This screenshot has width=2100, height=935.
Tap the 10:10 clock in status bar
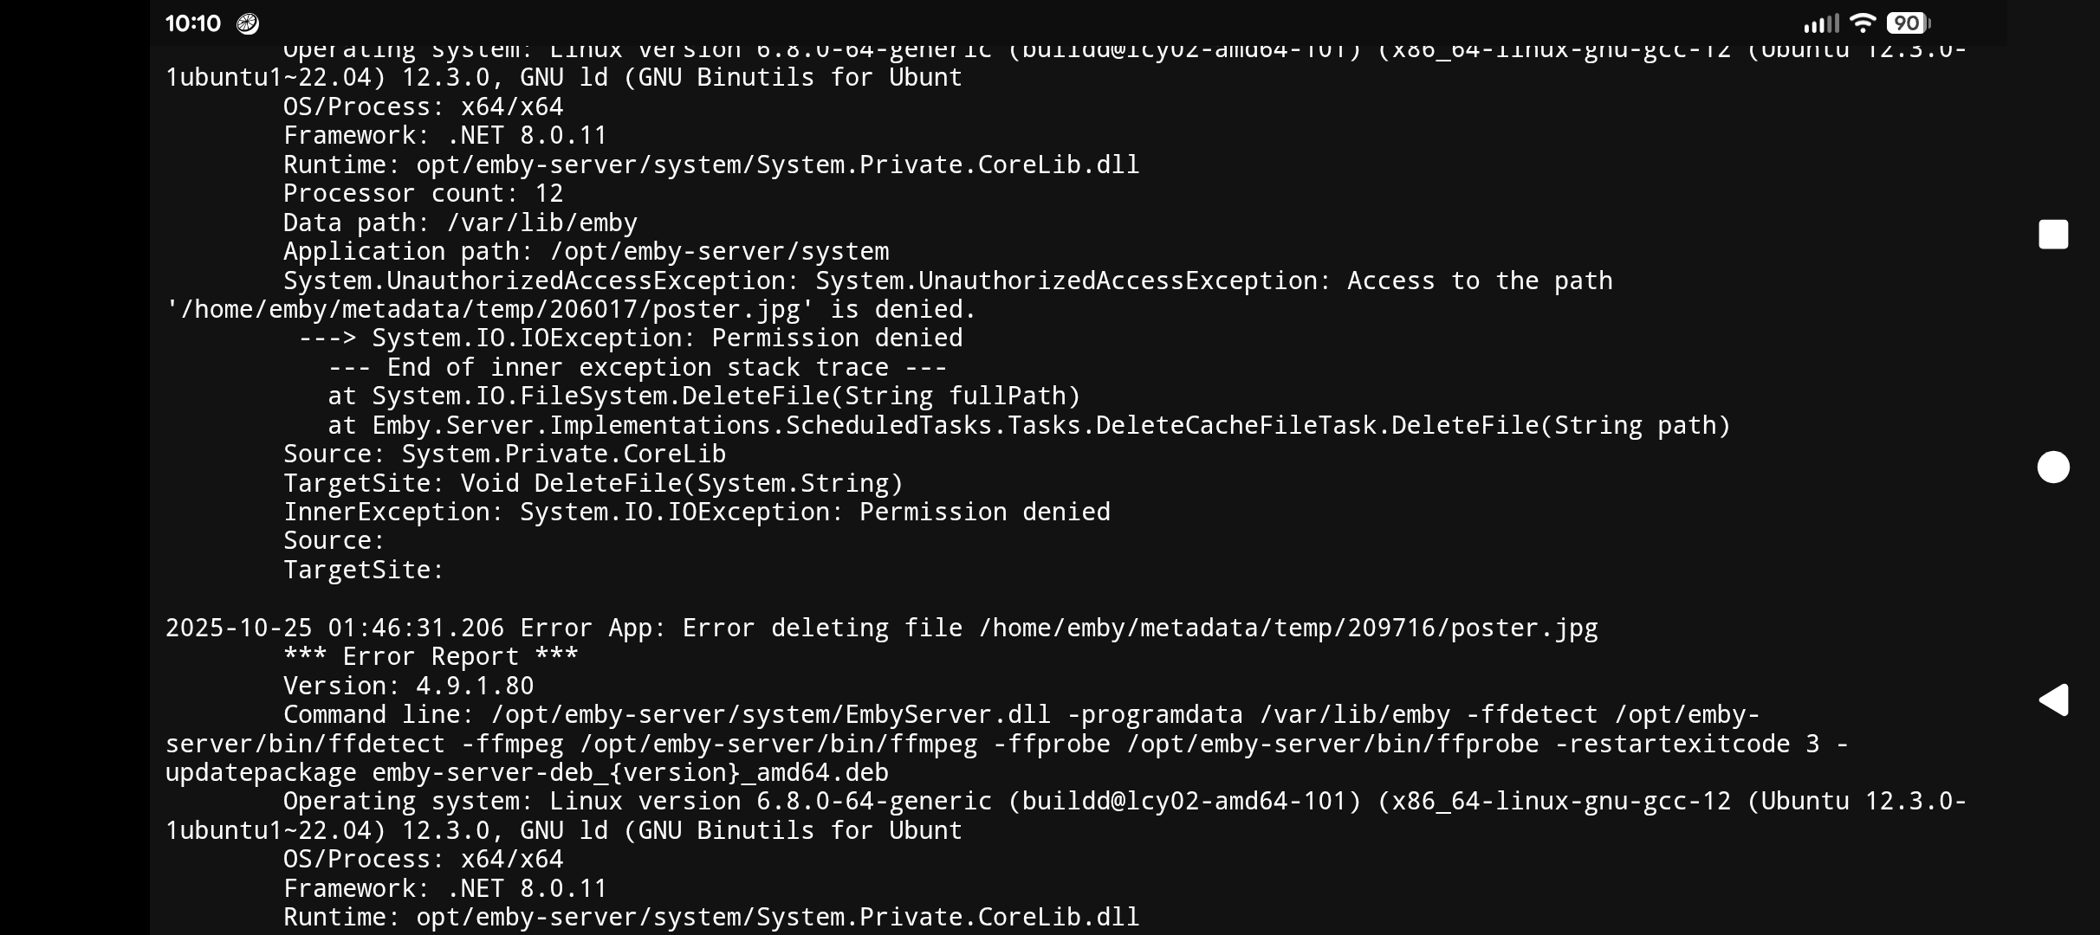tap(193, 23)
